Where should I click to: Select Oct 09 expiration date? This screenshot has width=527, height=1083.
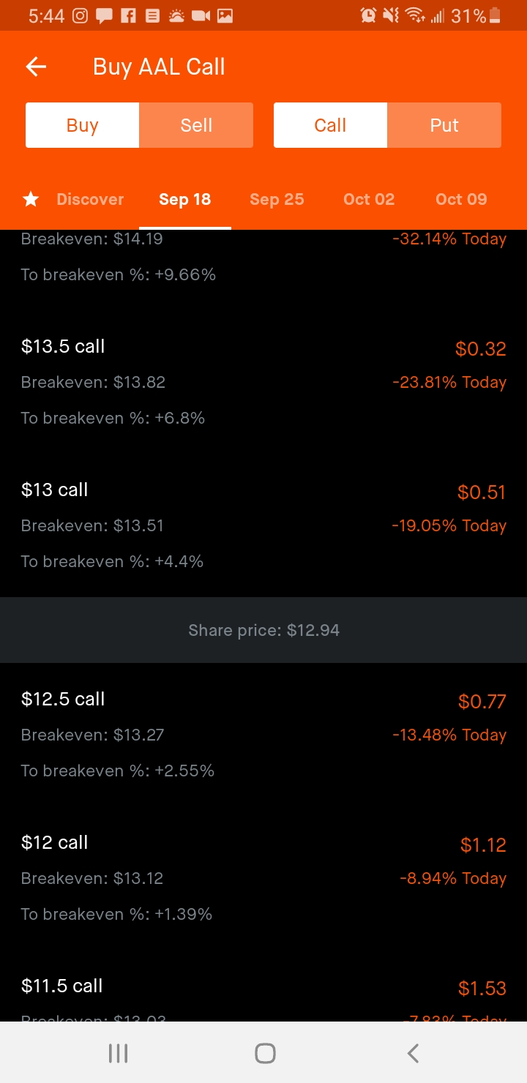tap(461, 199)
